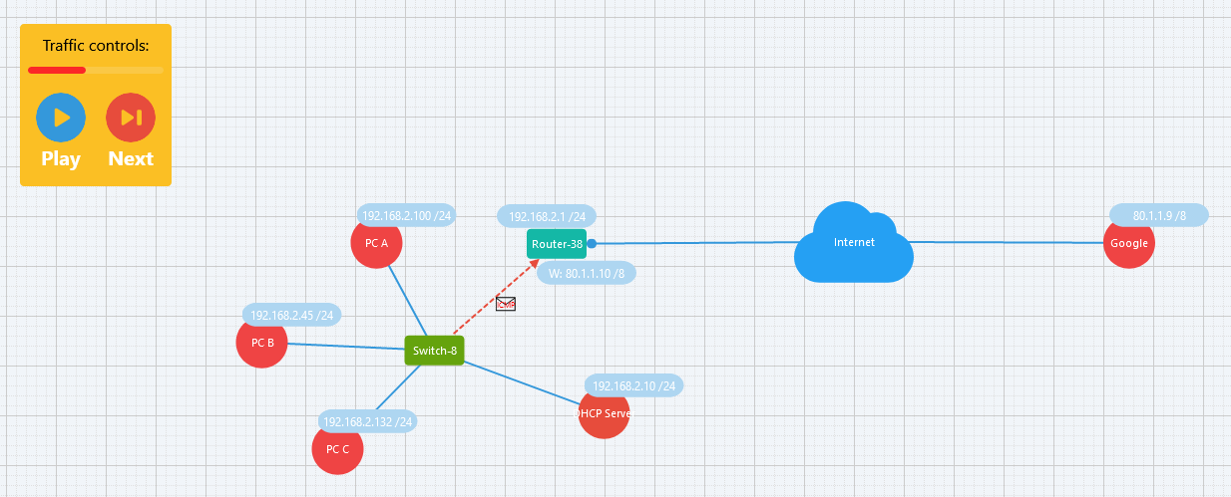Adjust the red traffic speed slider
The image size is (1231, 497).
[x=96, y=70]
